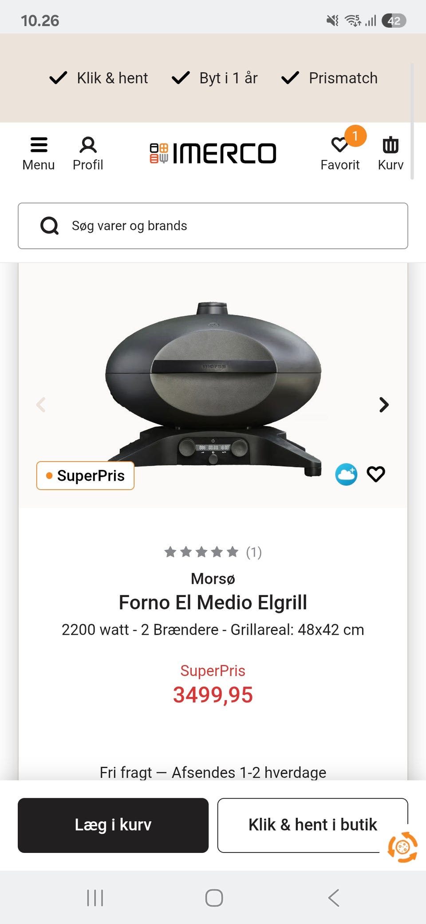Tap the Imerco logo
Screen dimensions: 426x924
[x=213, y=153]
